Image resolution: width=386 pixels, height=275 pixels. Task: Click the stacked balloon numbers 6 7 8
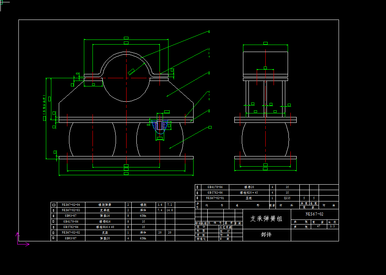[x=209, y=95]
